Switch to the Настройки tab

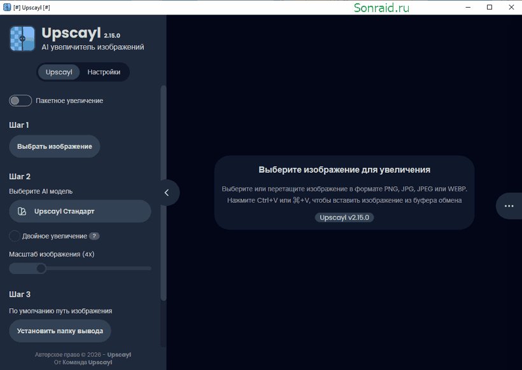pyautogui.click(x=104, y=72)
